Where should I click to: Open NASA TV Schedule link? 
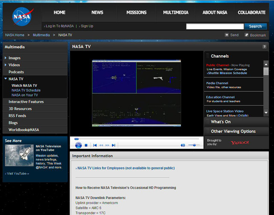tap(26, 90)
